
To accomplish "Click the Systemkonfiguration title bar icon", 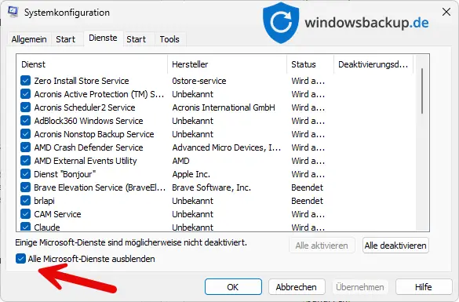I will coord(13,13).
